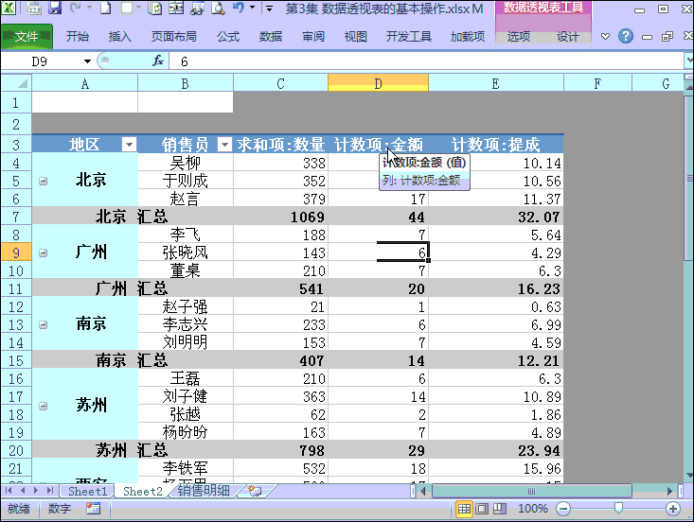Click the Print Preview magnifier icon
This screenshot has height=522, width=694.
(218, 8)
